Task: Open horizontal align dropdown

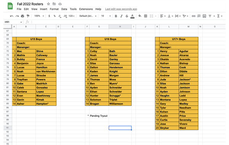Action: tap(163, 16)
